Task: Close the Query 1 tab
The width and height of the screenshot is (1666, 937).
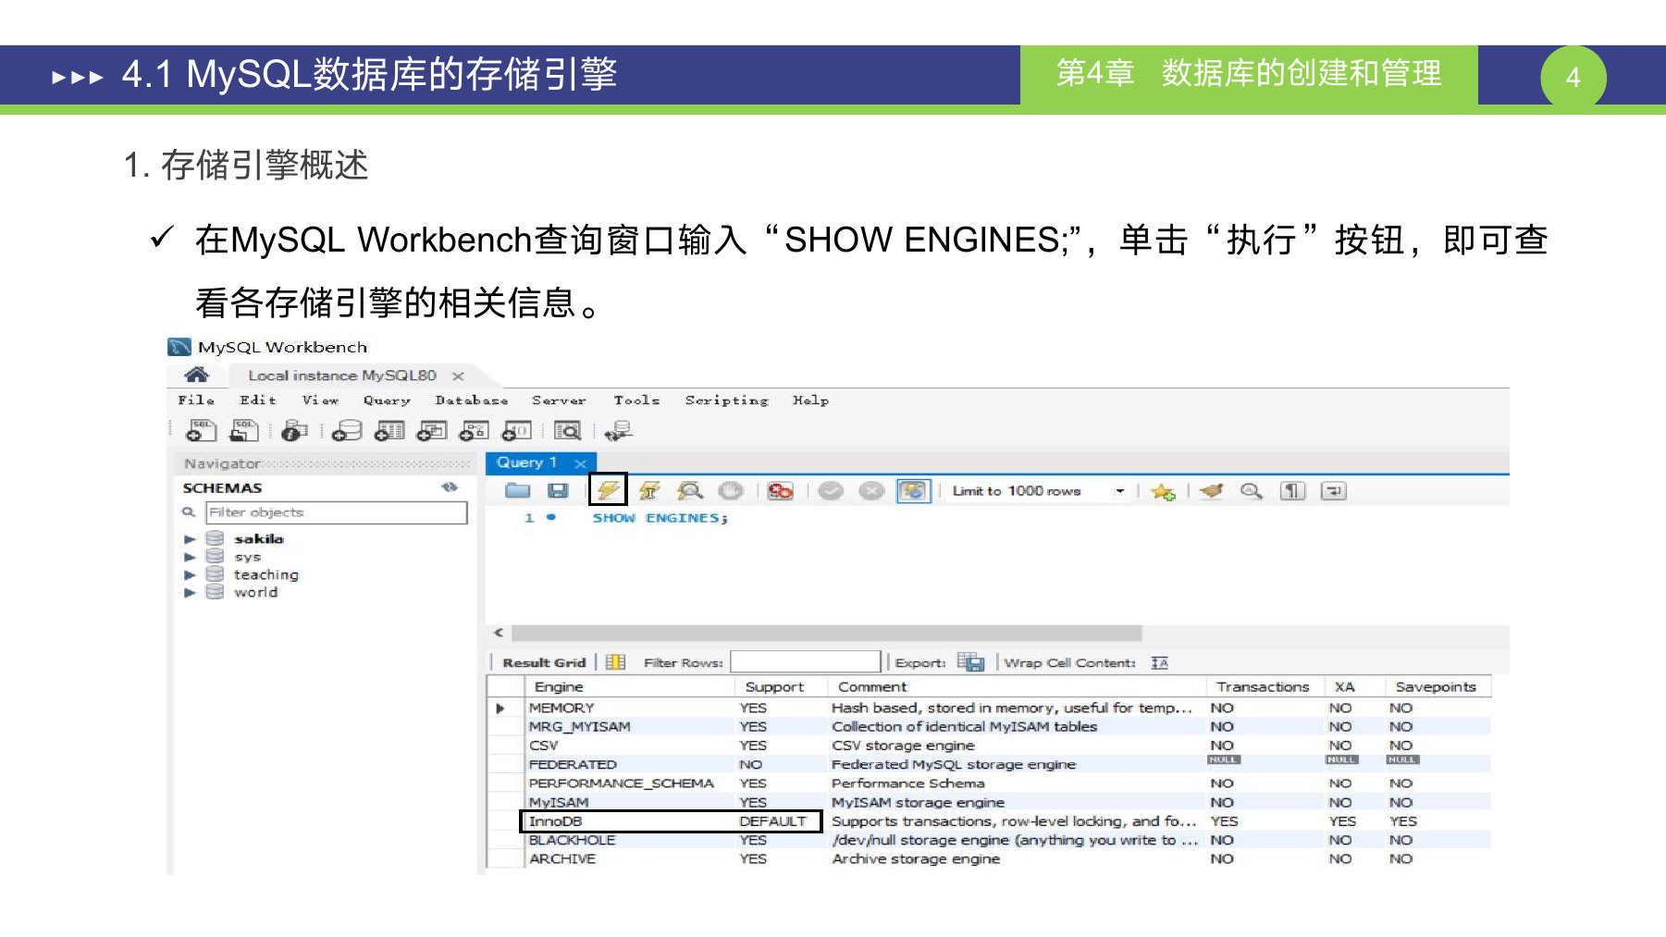Action: (x=580, y=463)
